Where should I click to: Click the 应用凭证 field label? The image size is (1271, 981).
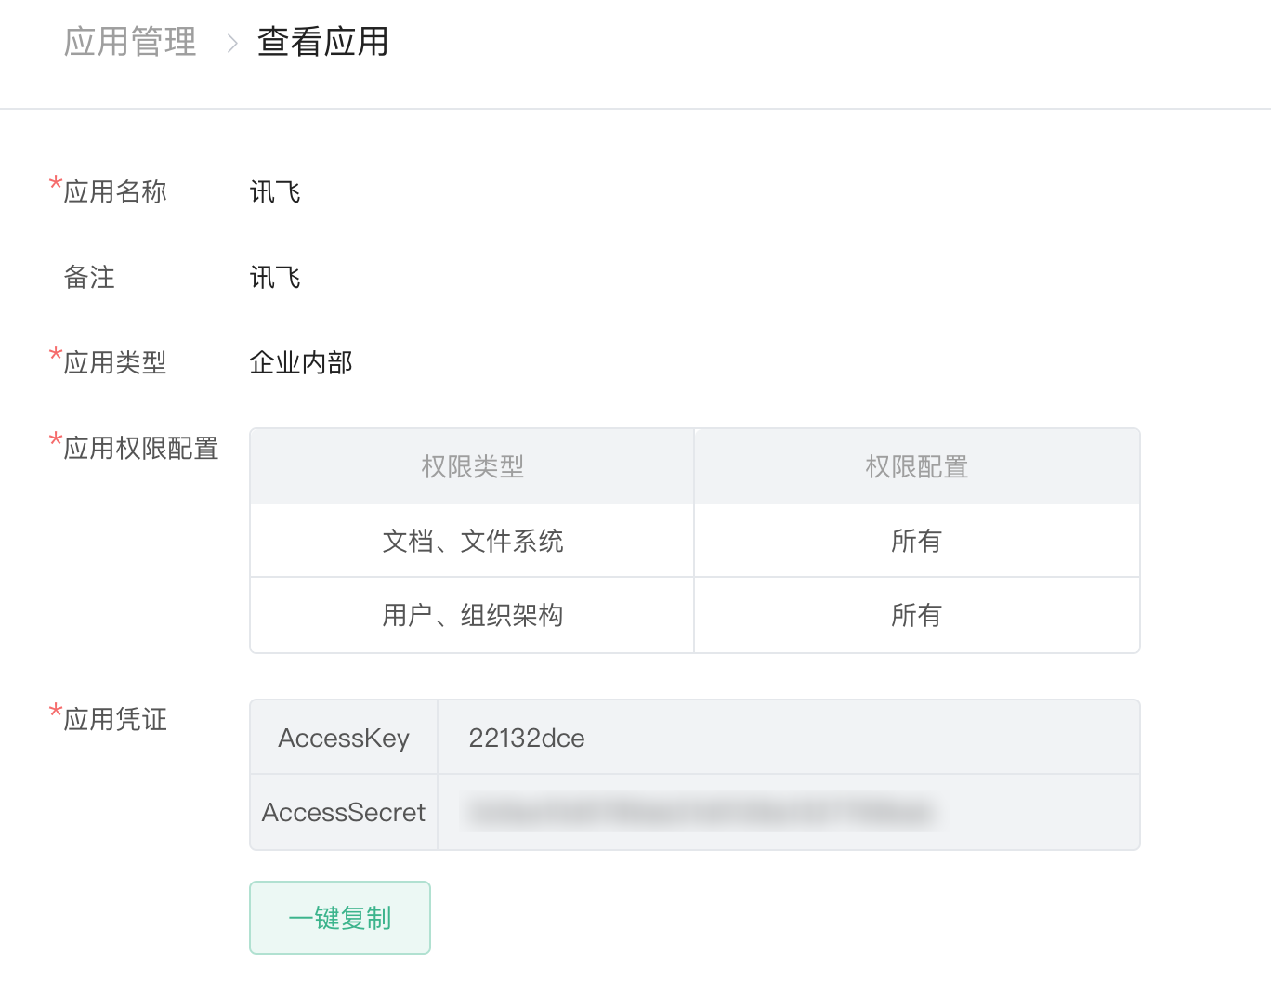[115, 719]
